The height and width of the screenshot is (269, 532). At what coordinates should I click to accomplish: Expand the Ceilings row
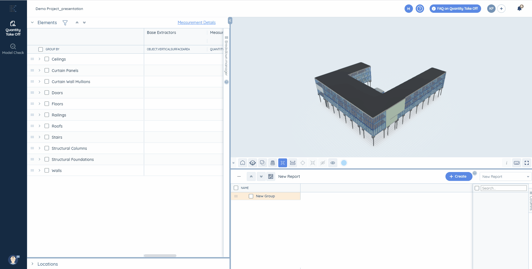click(x=40, y=59)
